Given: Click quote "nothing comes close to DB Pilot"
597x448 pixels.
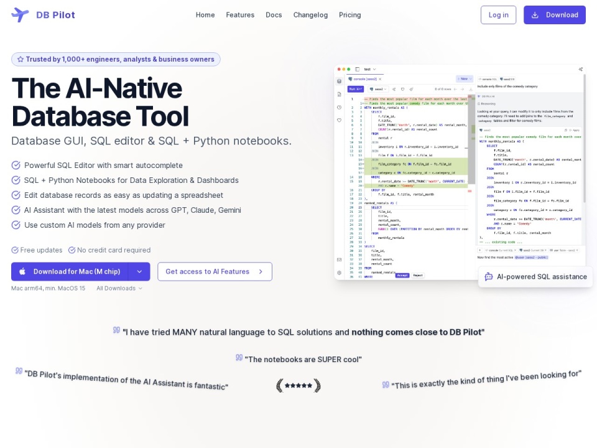Looking at the screenshot, I should pyautogui.click(x=418, y=332).
